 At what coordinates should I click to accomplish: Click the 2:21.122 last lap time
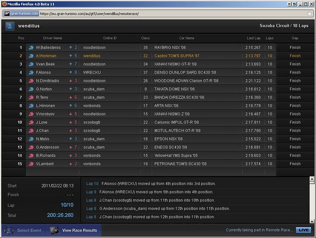pos(253,81)
